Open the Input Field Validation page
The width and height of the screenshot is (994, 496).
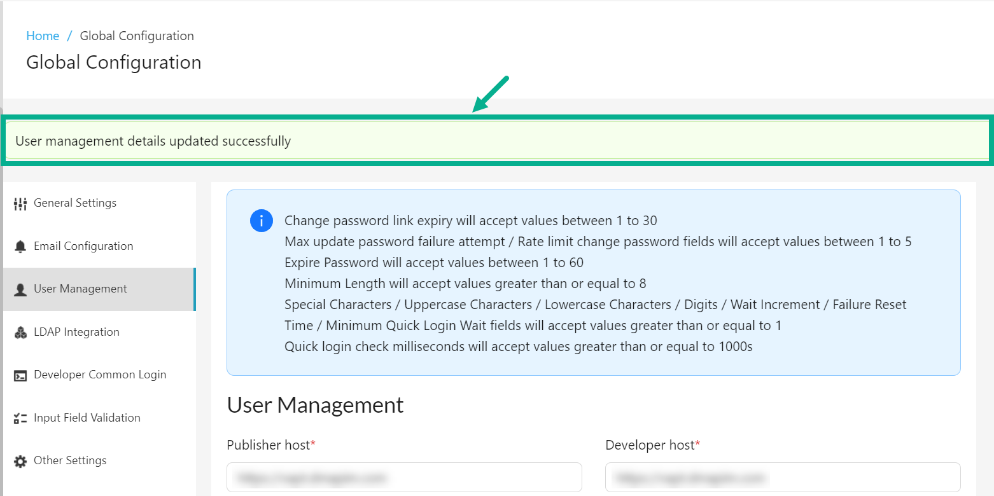coord(87,418)
